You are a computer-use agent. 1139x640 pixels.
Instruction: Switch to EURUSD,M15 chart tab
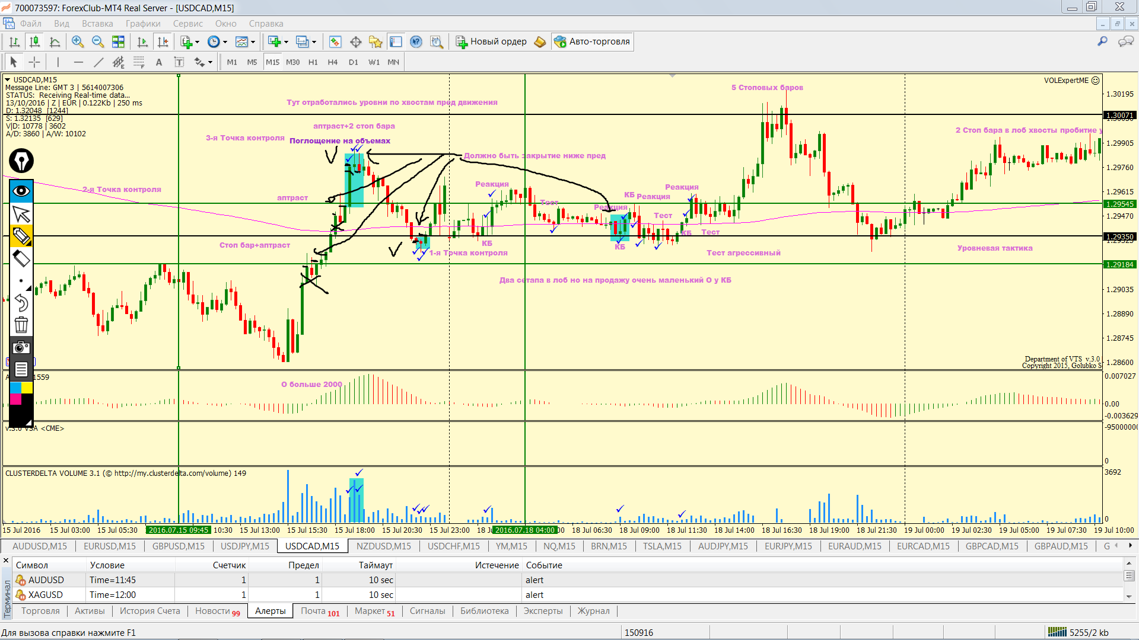[x=110, y=546]
